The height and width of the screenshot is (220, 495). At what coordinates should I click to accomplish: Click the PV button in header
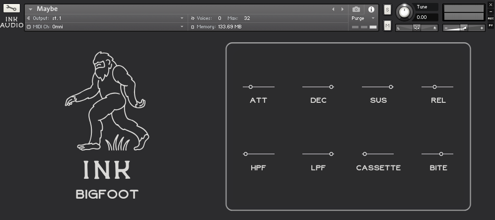pos(491,25)
